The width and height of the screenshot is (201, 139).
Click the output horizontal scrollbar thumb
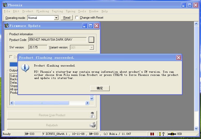[x=42, y=103]
